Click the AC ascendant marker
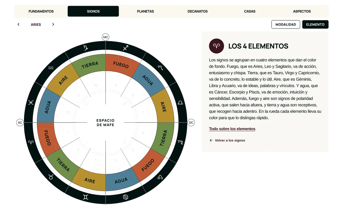Viewport: 343px width, 214px height. point(20,123)
